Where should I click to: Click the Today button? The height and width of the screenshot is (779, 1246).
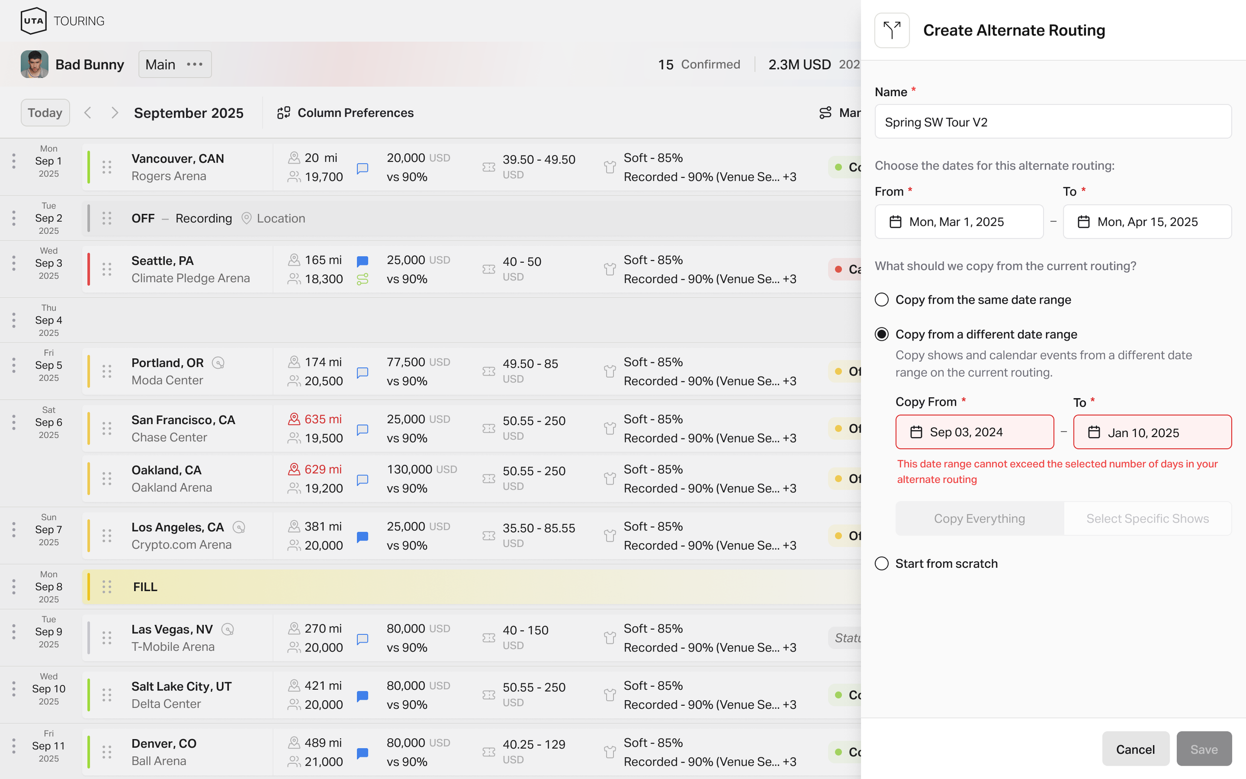coord(45,113)
